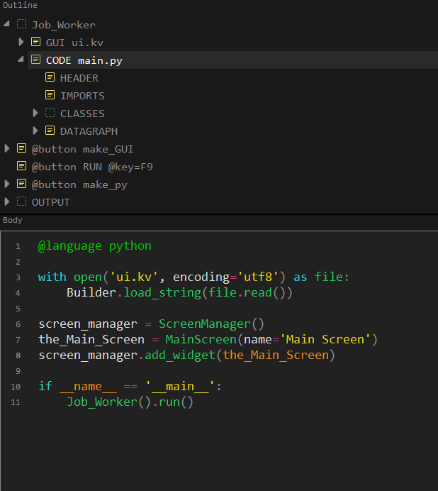Click the if __name__ == '__main__' line

click(x=130, y=387)
